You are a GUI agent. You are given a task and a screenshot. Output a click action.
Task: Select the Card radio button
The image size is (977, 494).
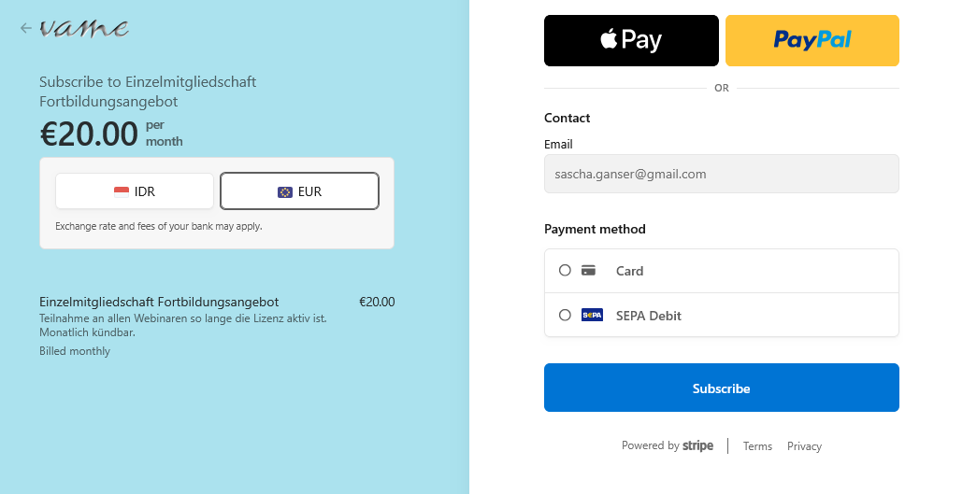coord(565,270)
